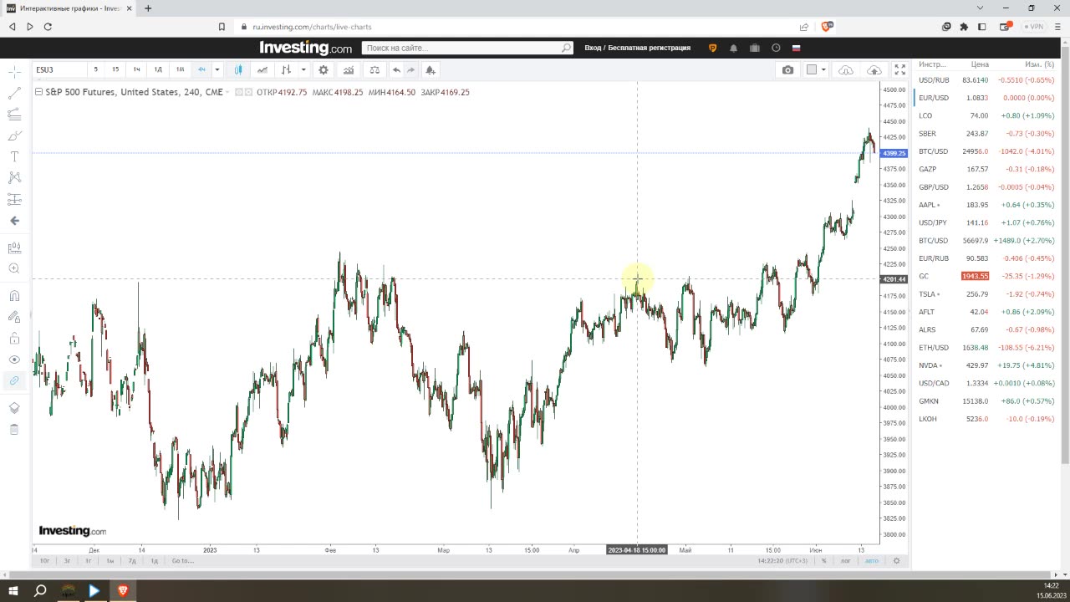
Task: Open the object tree layers icon
Action: click(14, 408)
